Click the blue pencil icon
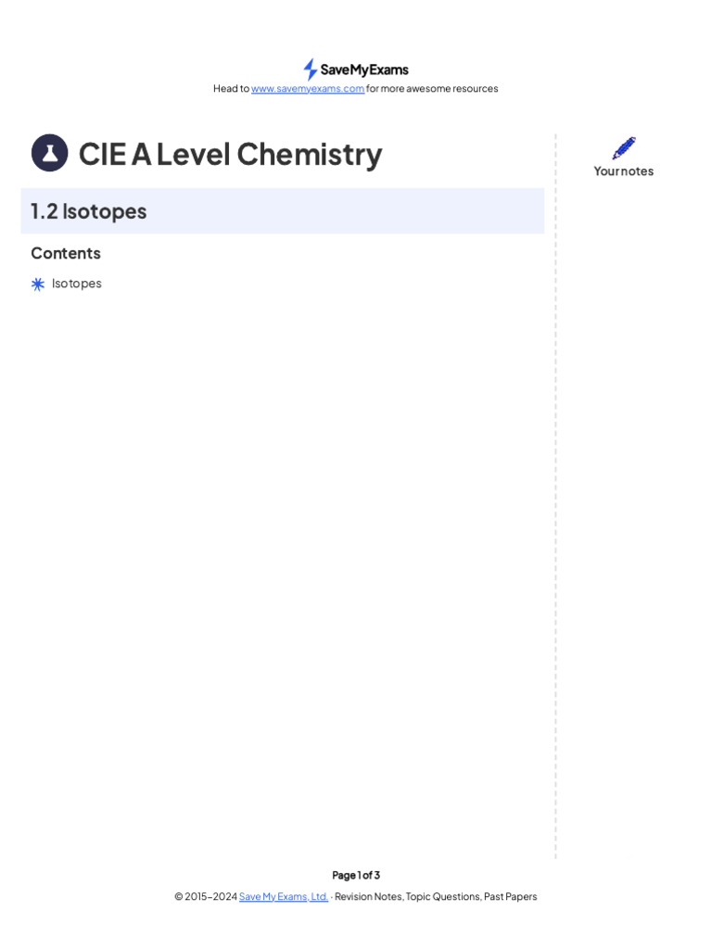The height and width of the screenshot is (949, 712). [624, 148]
